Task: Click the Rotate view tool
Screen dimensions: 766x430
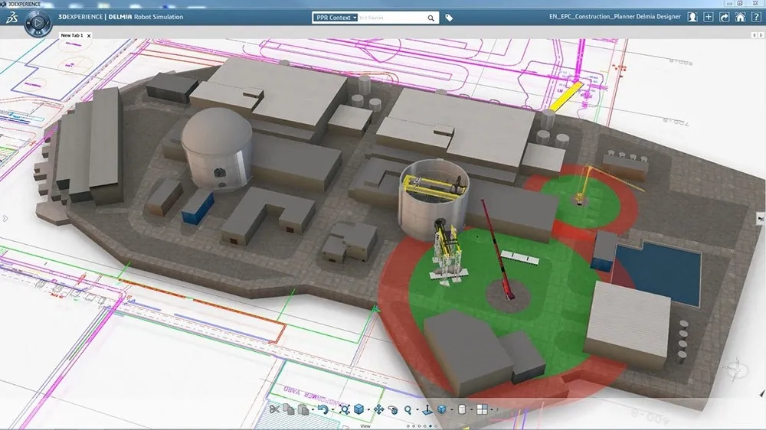Action: click(x=393, y=409)
